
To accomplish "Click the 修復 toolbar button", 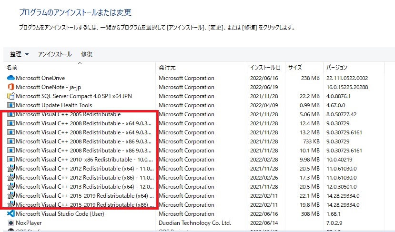I will [87, 54].
